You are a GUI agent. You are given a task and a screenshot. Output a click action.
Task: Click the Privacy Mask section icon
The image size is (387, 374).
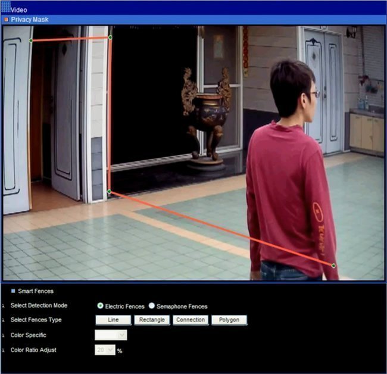coord(7,20)
